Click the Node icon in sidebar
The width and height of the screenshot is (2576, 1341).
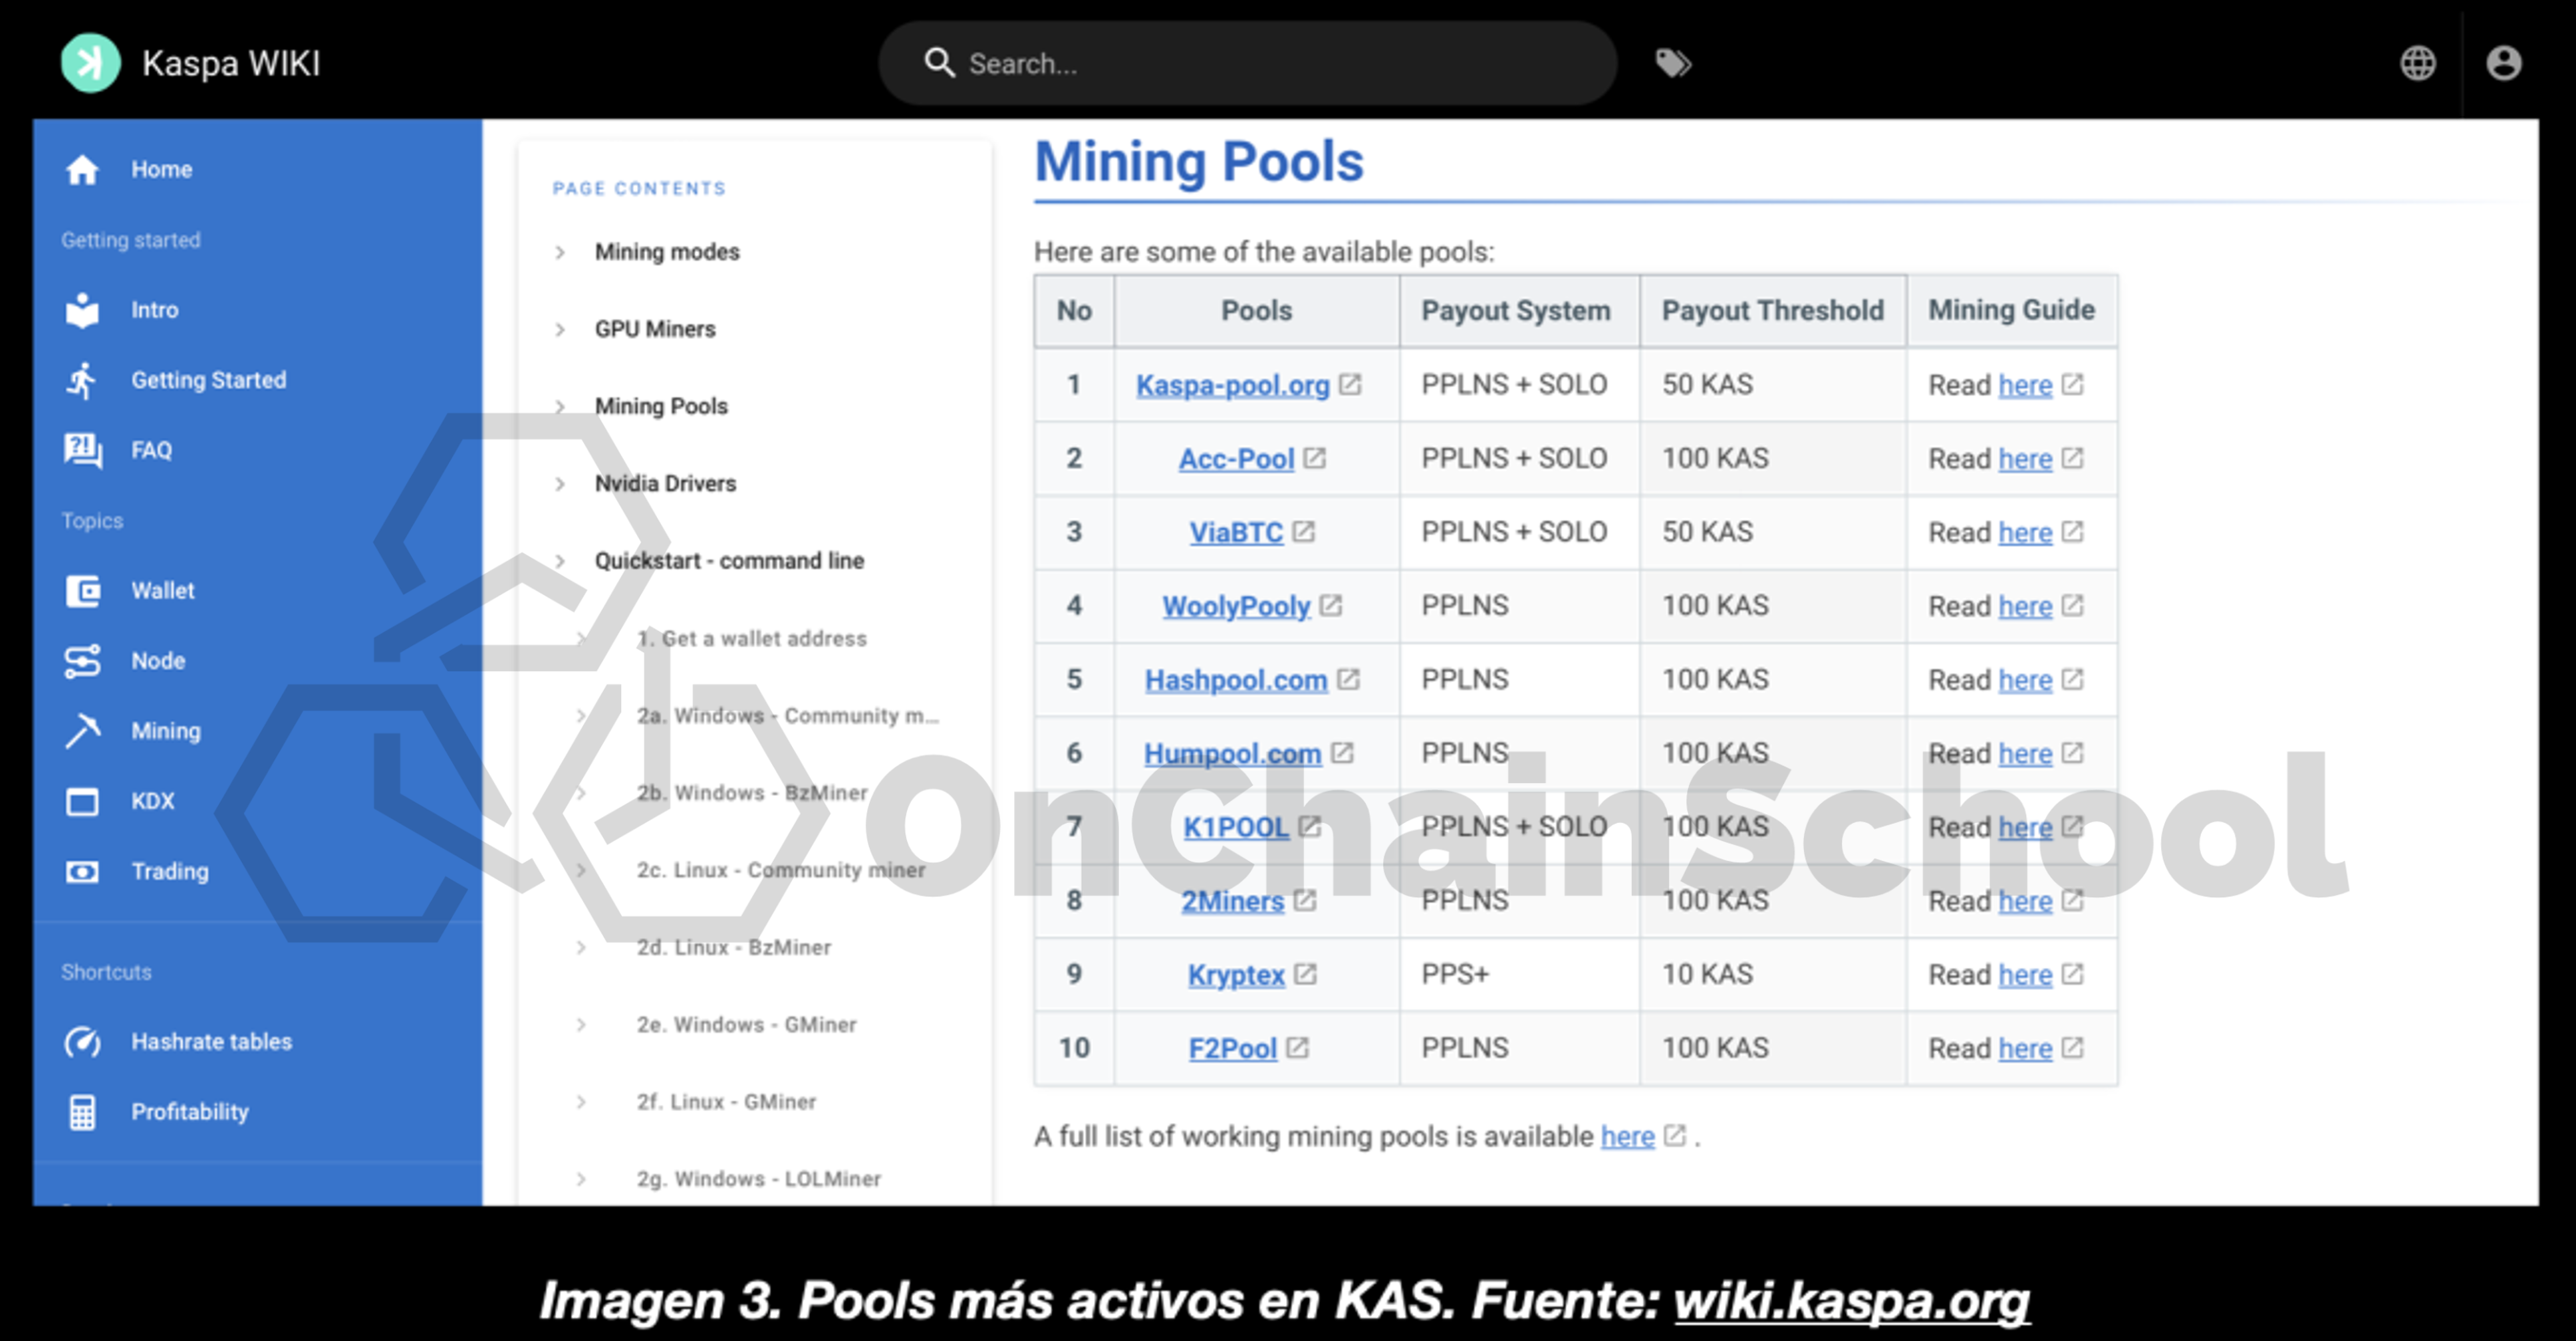(82, 661)
